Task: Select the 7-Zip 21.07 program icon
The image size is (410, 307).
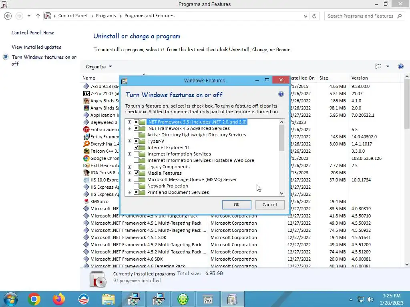Action: (86, 94)
